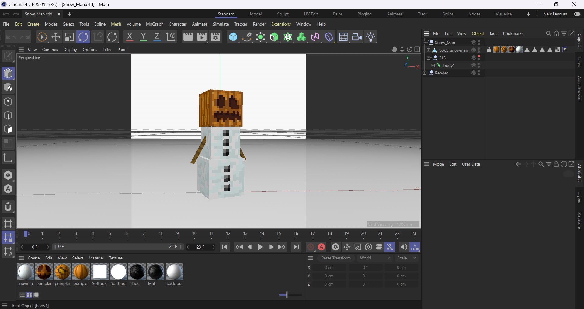Screen dimensions: 584x309
Task: Click the record keyframe button
Action: [311, 247]
